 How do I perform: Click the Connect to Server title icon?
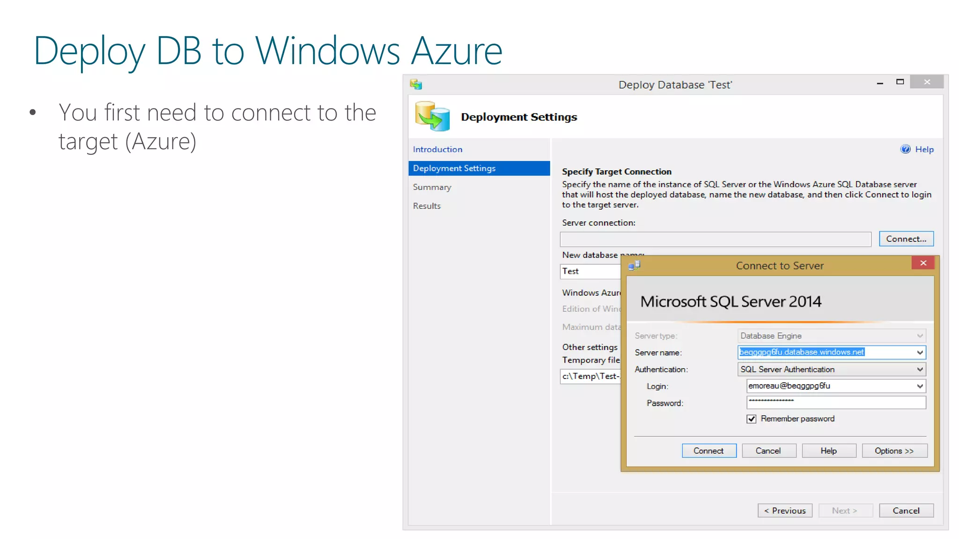[634, 265]
